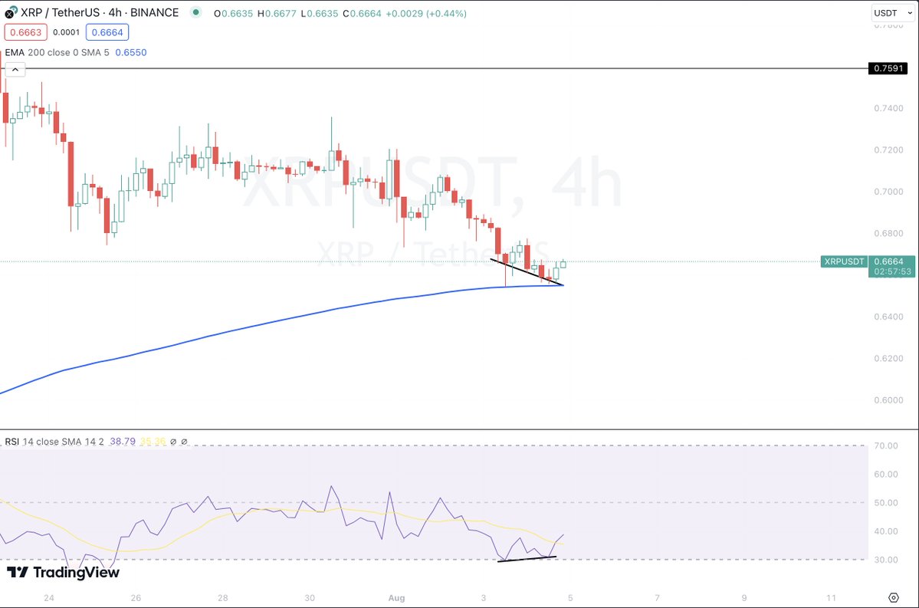919x608 pixels.
Task: Click the RSI value 38.79
Action: 123,442
